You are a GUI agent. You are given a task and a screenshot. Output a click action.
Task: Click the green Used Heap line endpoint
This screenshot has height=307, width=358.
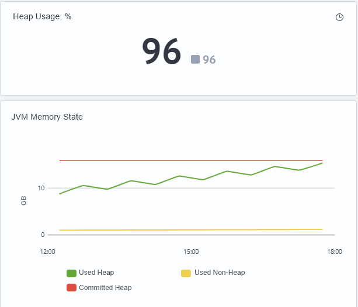coord(322,163)
